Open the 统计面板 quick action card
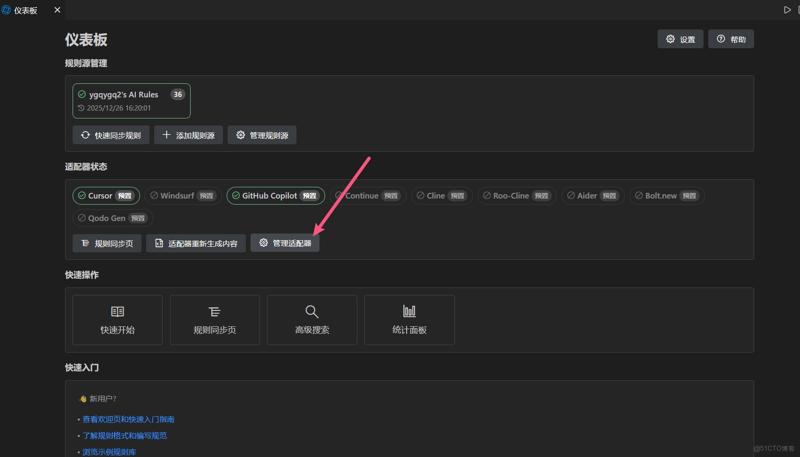 (409, 320)
